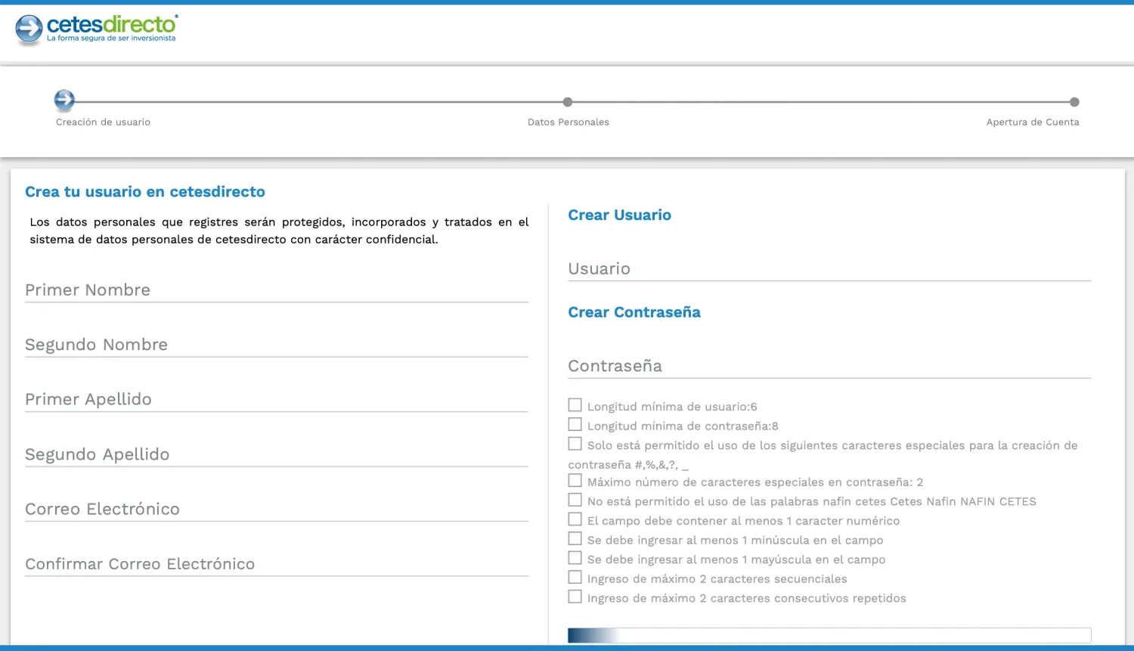Click the Datos Personales step label
1134x651 pixels.
pos(569,122)
